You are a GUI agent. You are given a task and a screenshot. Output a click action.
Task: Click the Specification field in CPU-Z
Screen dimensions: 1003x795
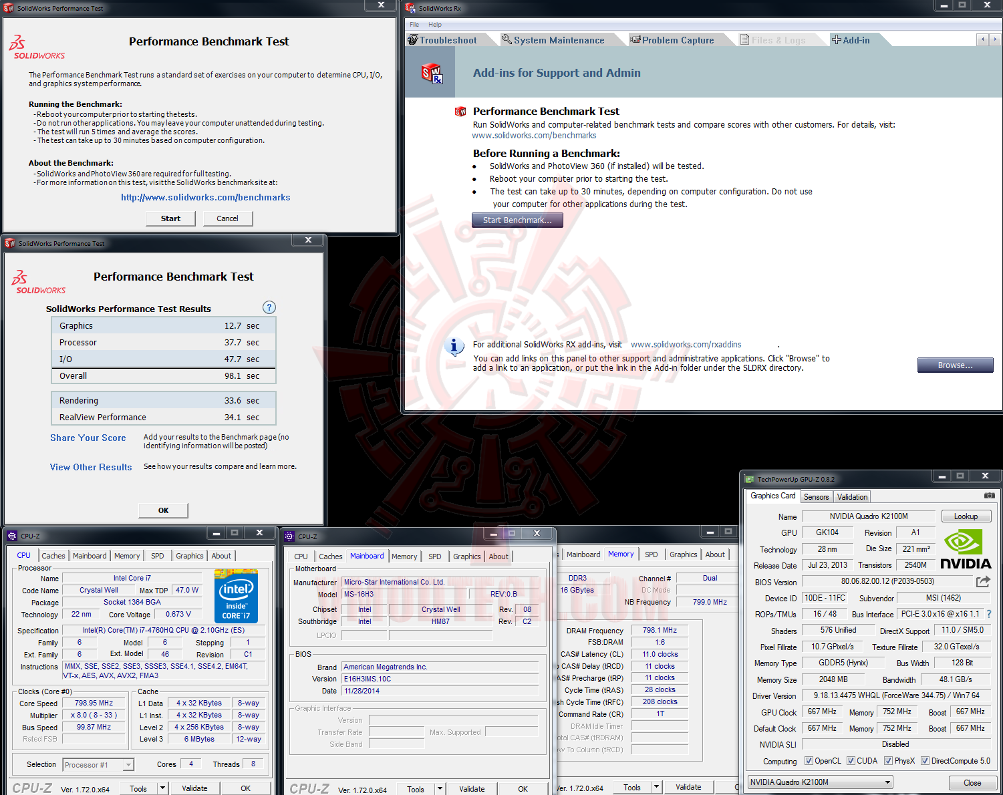[x=163, y=630]
